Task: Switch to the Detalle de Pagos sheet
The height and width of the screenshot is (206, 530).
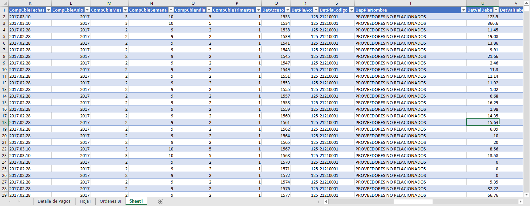Action: [x=54, y=201]
